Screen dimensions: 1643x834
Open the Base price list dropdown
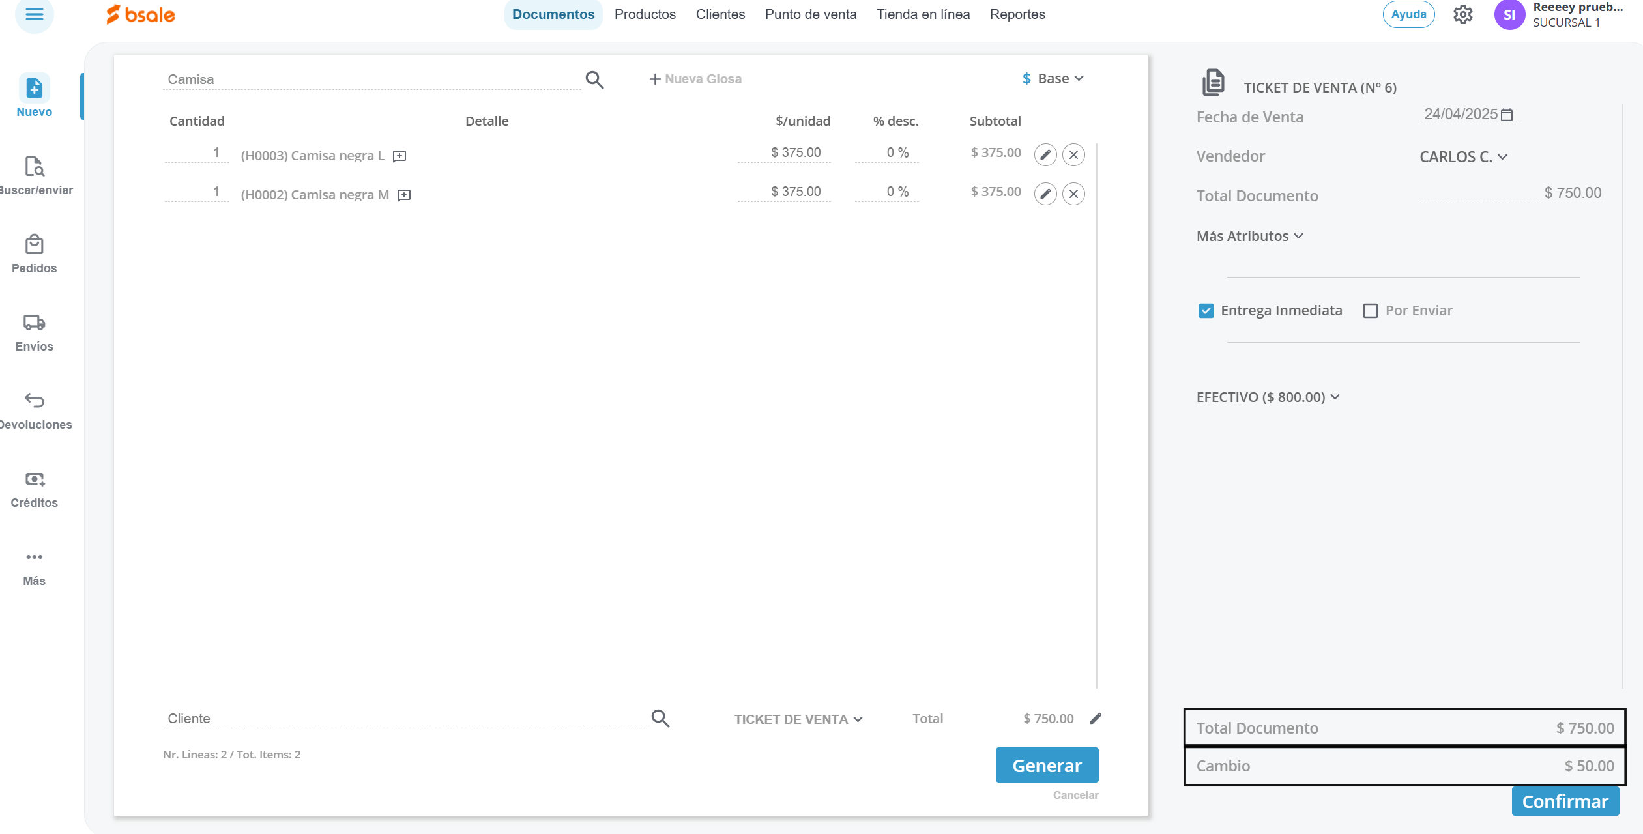1053,79
